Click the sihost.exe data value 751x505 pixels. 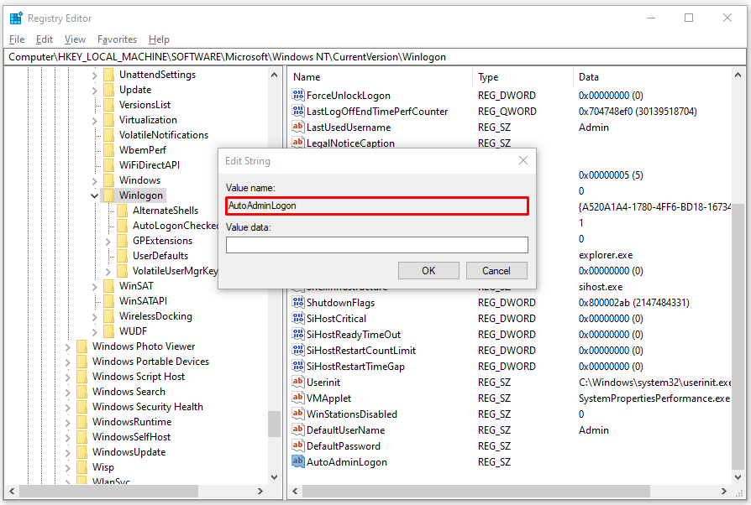point(601,287)
